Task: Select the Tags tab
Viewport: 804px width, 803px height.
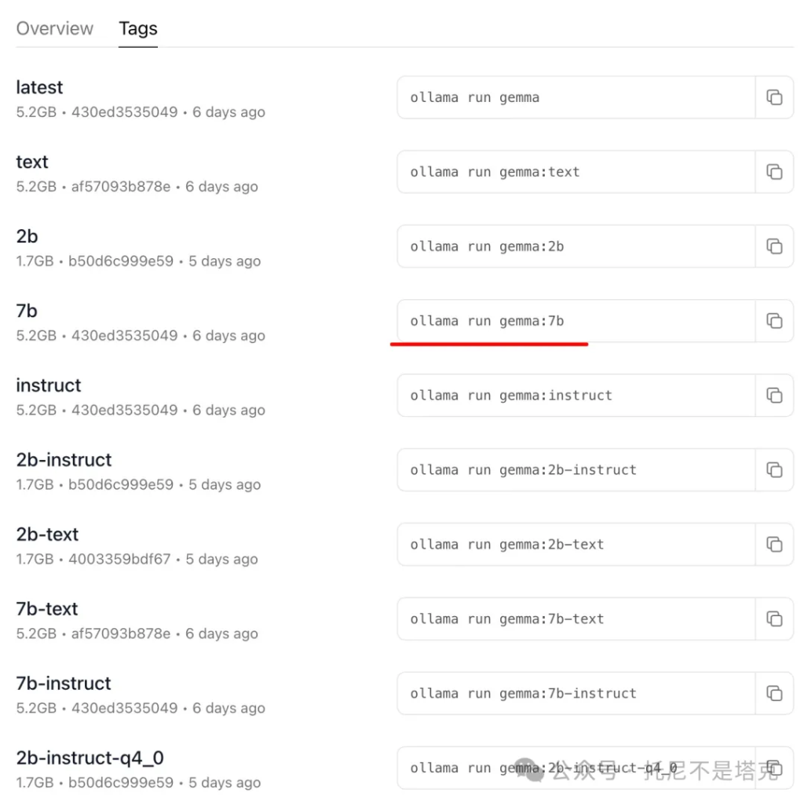Action: pyautogui.click(x=138, y=29)
